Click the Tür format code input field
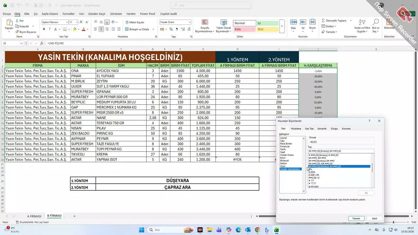The image size is (418, 235). click(341, 151)
